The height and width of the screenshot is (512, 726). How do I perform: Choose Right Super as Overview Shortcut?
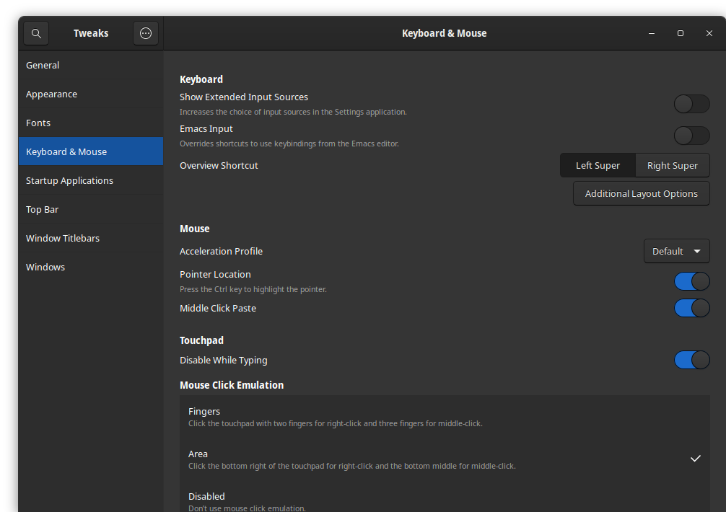pyautogui.click(x=672, y=165)
